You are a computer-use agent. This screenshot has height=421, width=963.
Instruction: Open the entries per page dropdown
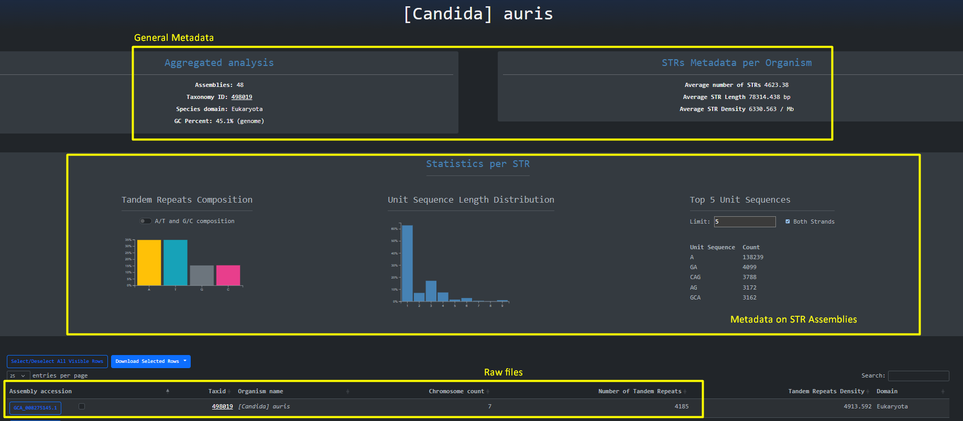[18, 375]
